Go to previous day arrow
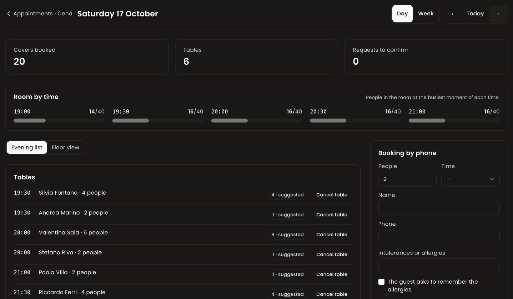Screen dimensions: 513x299 pyautogui.click(x=452, y=14)
